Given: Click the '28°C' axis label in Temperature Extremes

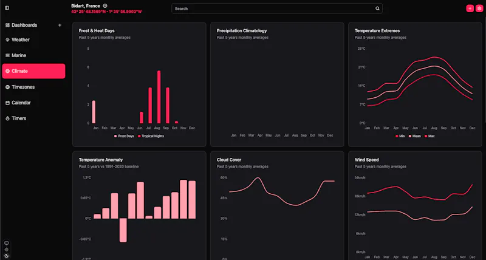Looking at the screenshot, I should [x=361, y=49].
